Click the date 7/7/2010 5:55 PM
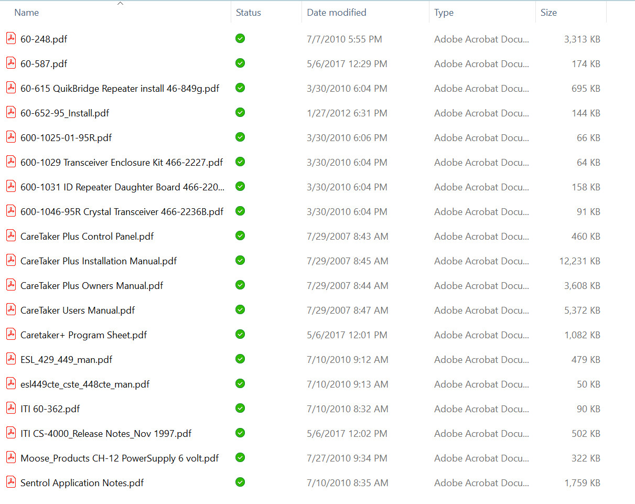The width and height of the screenshot is (635, 504). pos(345,39)
